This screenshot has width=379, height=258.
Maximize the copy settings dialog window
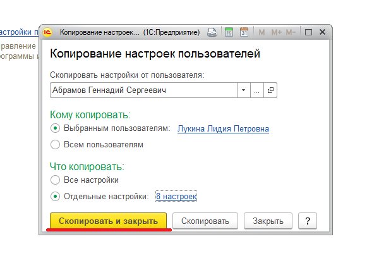pyautogui.click(x=308, y=32)
